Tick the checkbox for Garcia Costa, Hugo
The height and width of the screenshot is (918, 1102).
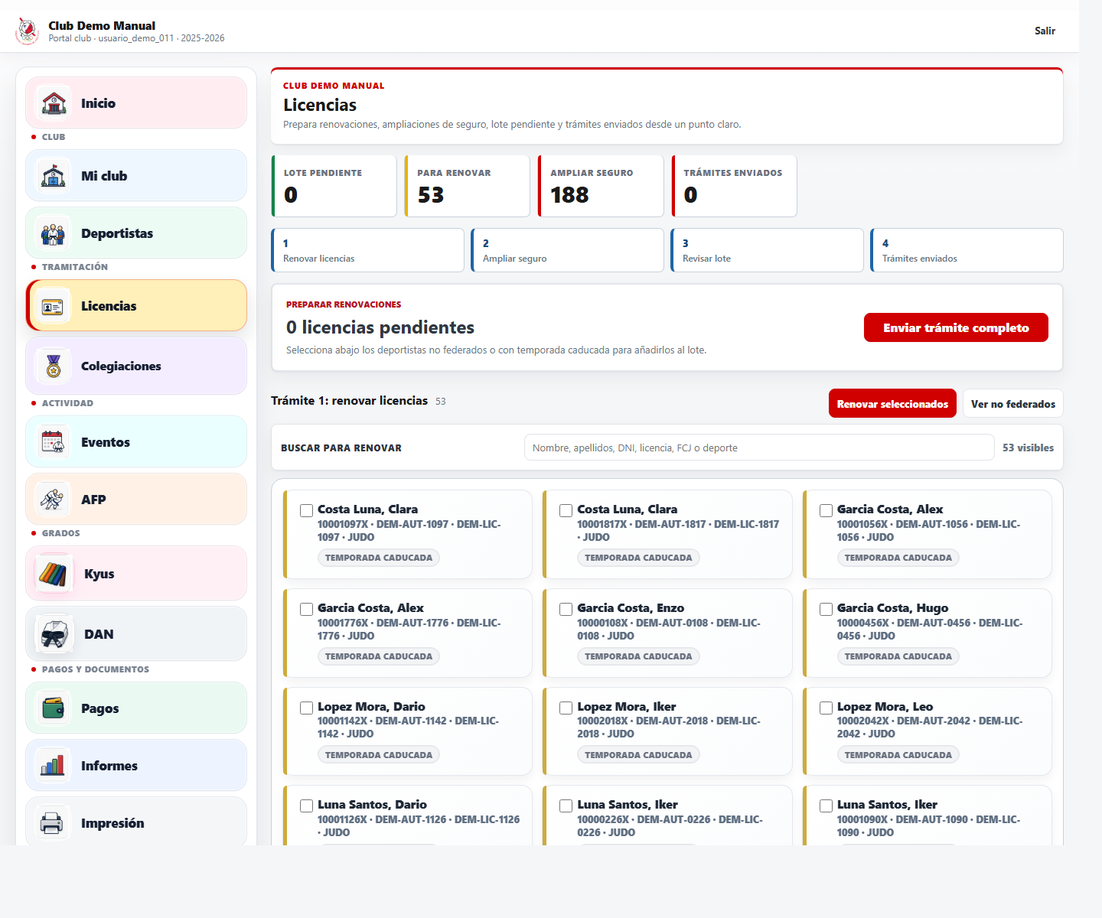pos(826,610)
